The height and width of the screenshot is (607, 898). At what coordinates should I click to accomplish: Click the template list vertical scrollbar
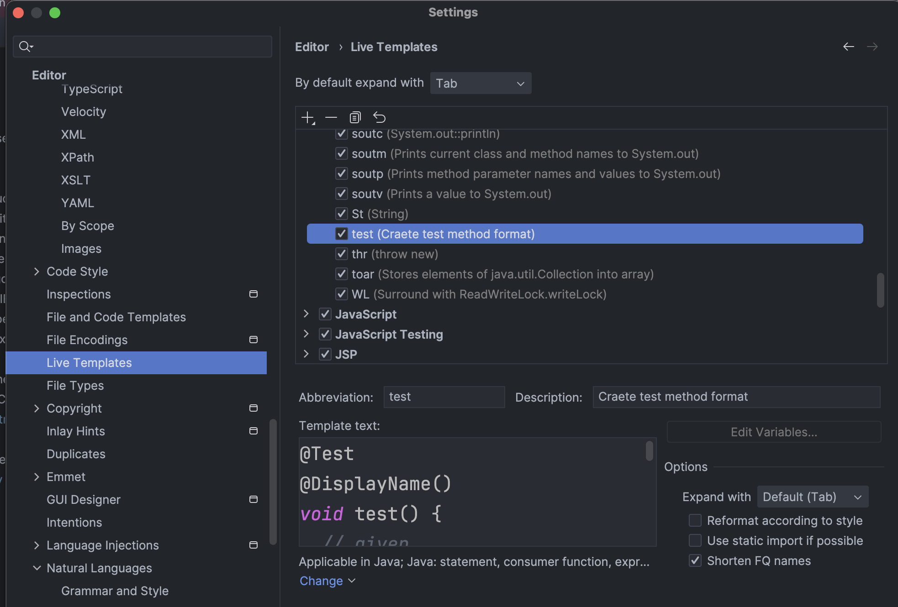pyautogui.click(x=880, y=290)
